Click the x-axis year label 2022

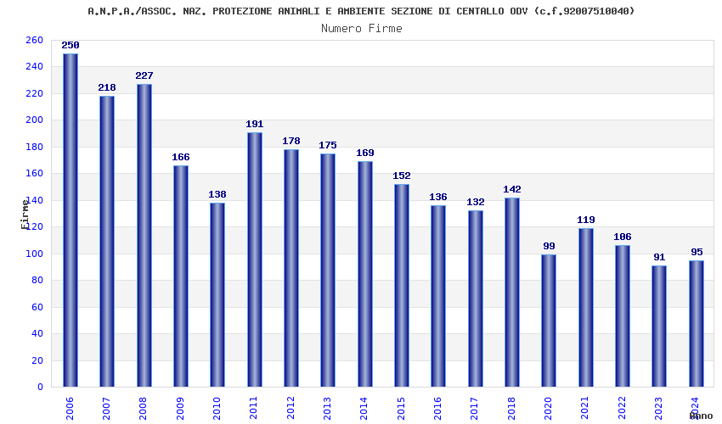click(x=622, y=409)
